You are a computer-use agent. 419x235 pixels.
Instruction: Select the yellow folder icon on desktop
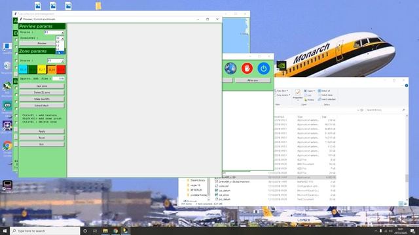click(x=98, y=6)
